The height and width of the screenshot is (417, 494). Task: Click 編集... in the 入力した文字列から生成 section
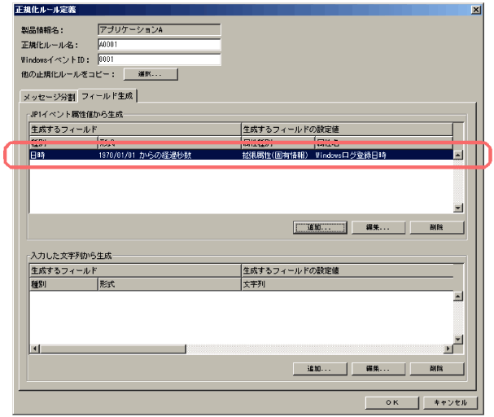378,368
